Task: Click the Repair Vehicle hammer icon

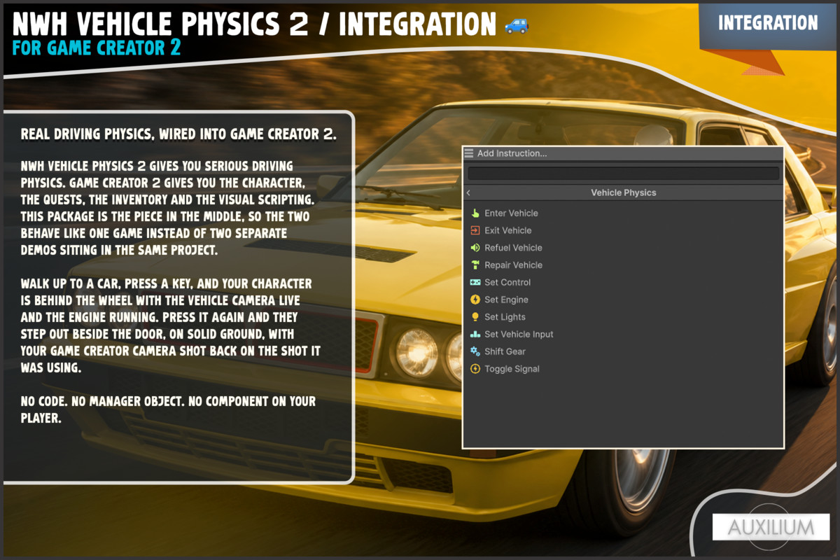Action: pos(475,265)
